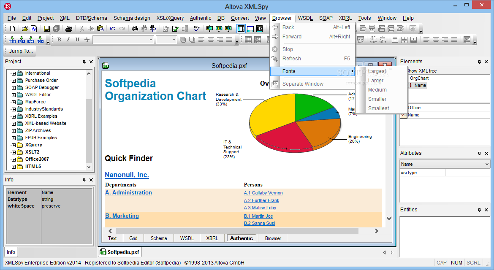Click the left-align text icon
Viewport: 494px width, 270px height.
click(201, 39)
